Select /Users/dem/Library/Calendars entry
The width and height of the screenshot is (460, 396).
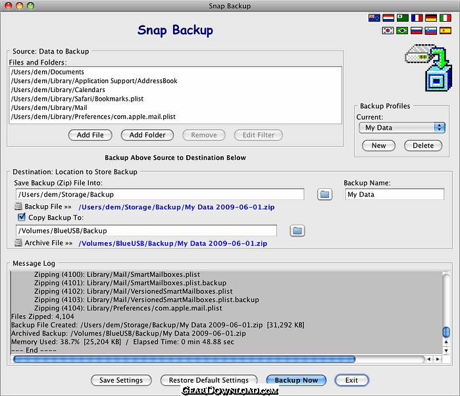(176, 90)
